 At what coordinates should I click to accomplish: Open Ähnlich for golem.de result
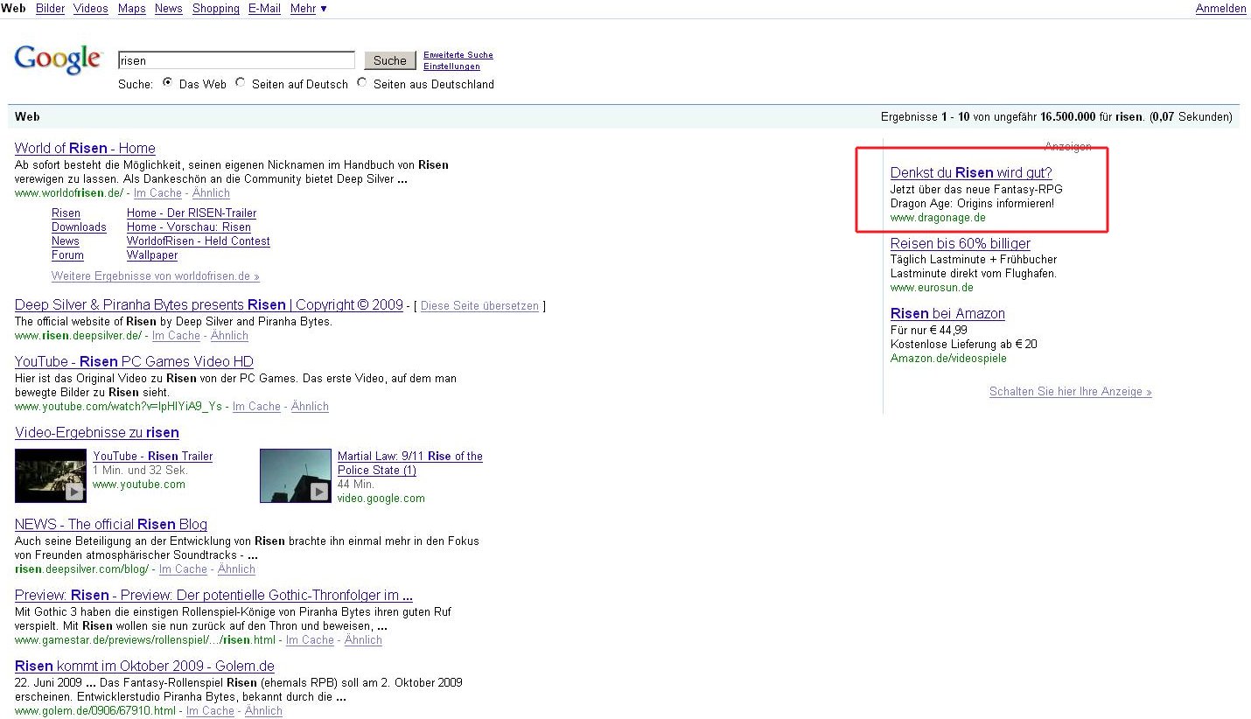(x=263, y=711)
